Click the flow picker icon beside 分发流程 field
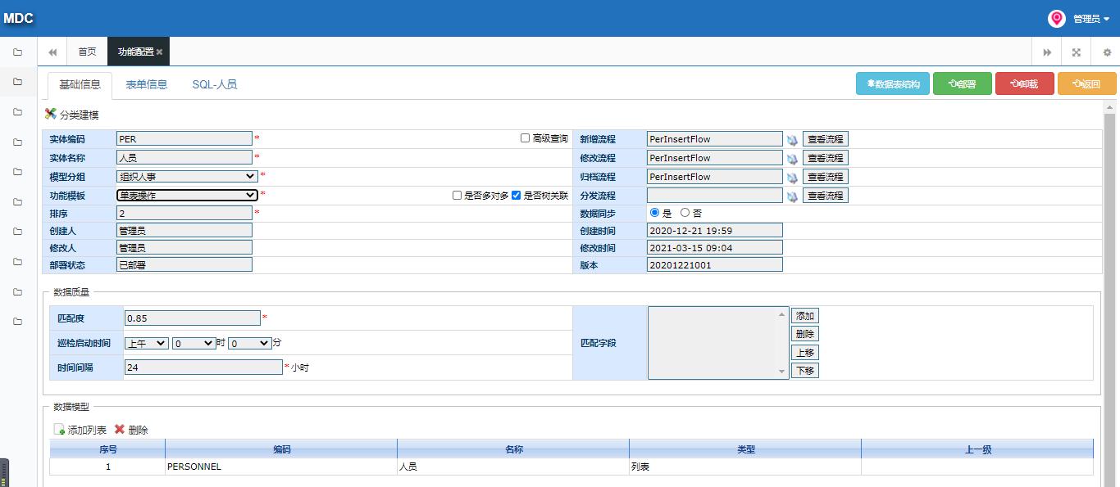The image size is (1120, 487). (x=793, y=196)
